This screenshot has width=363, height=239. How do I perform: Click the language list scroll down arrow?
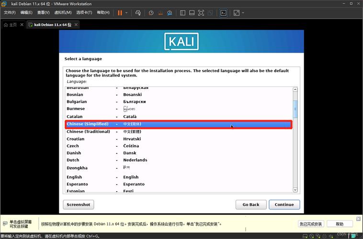[295, 190]
